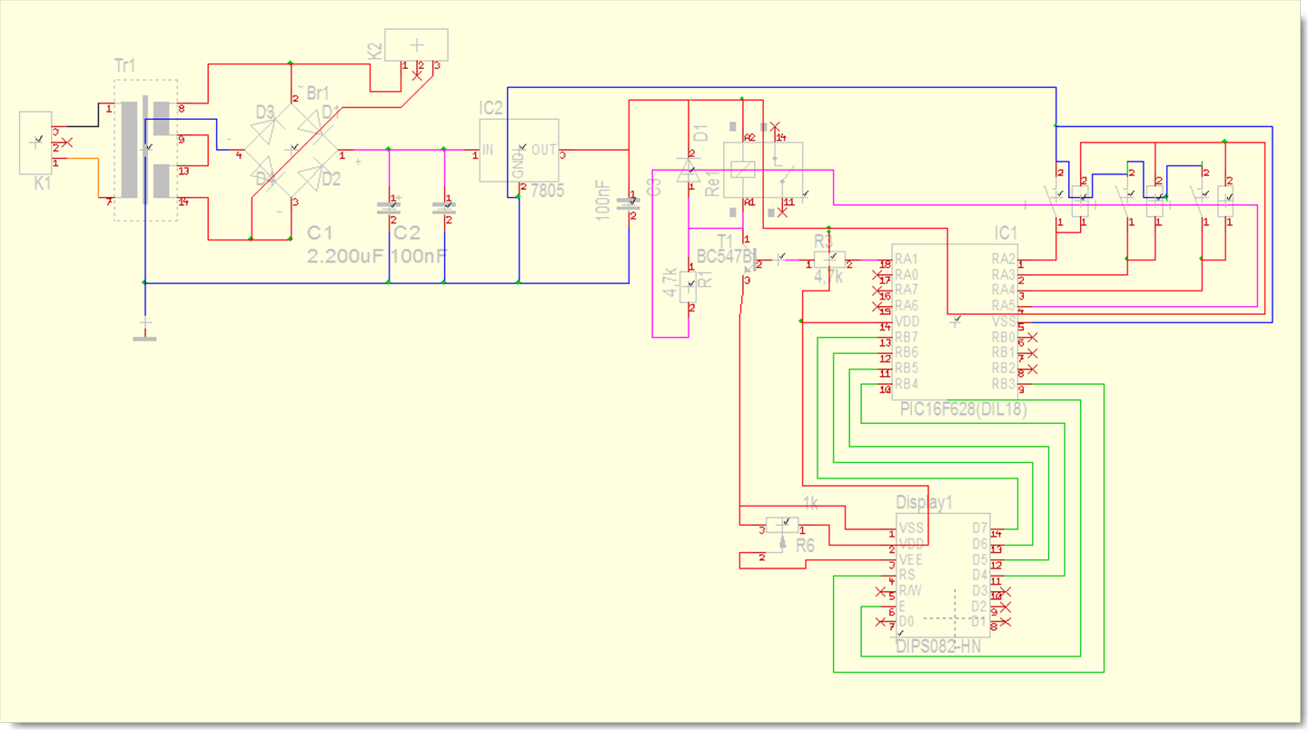Select the K2 connector block
This screenshot has height=730, width=1308.
tap(417, 44)
